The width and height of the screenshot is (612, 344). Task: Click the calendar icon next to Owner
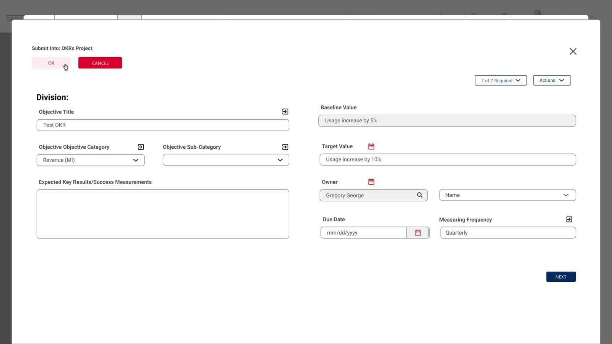tap(371, 182)
